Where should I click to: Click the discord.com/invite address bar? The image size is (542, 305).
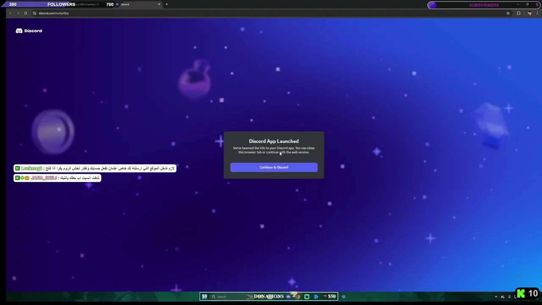[x=271, y=13]
